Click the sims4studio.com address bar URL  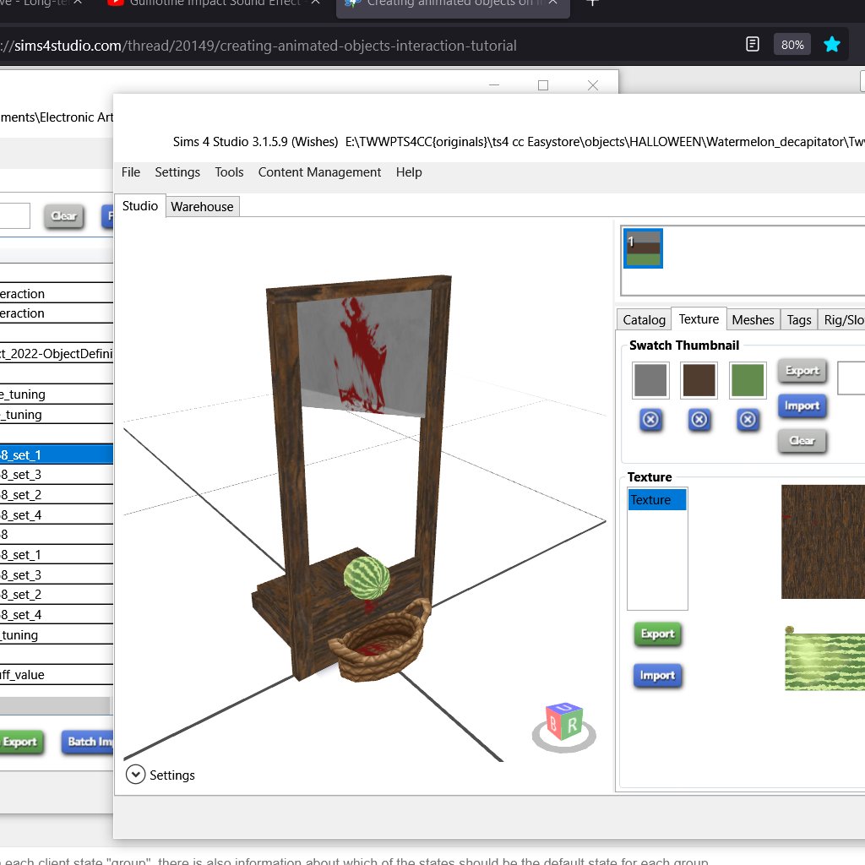(258, 46)
